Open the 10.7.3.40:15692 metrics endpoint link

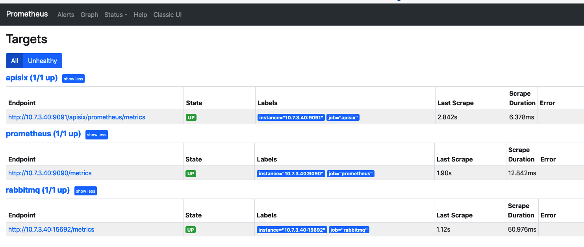pos(51,229)
